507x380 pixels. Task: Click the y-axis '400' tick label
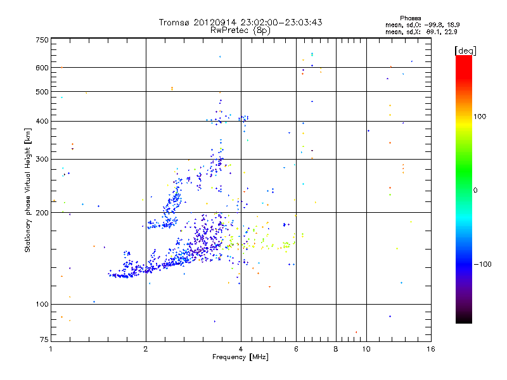click(42, 122)
